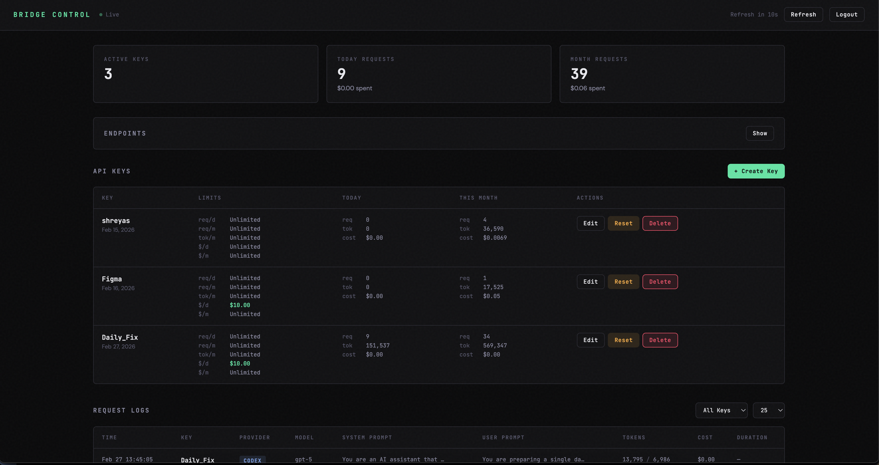Click the Active Keys stats card
This screenshot has height=465, width=879.
click(205, 74)
